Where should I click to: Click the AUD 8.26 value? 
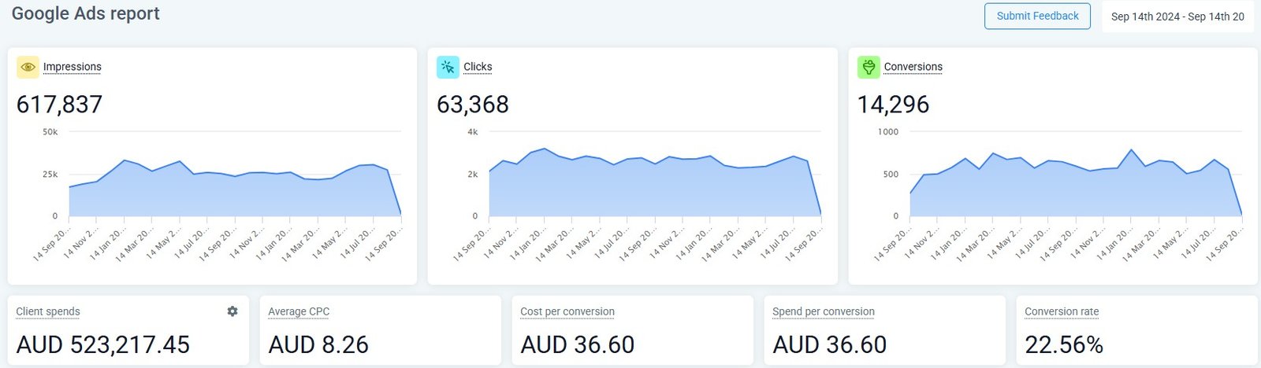click(318, 344)
